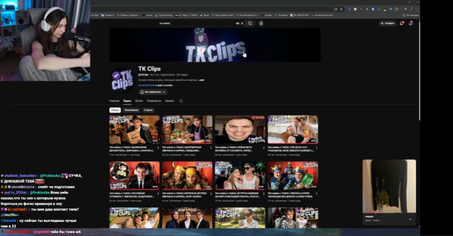Screen dimensions: 453x236
Task: Select the Видео channel tab
Action: (x=127, y=101)
